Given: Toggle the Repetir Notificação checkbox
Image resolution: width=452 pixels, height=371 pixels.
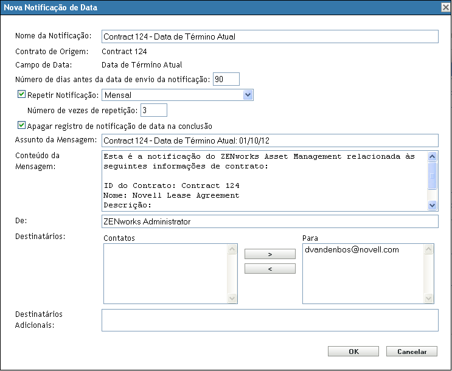Looking at the screenshot, I should pos(22,95).
